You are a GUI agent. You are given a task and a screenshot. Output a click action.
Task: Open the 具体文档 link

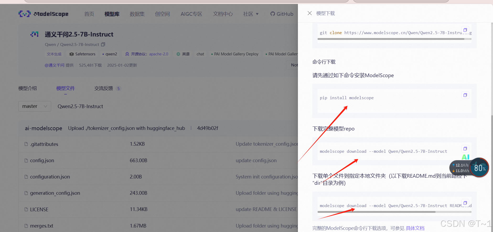coord(415,228)
